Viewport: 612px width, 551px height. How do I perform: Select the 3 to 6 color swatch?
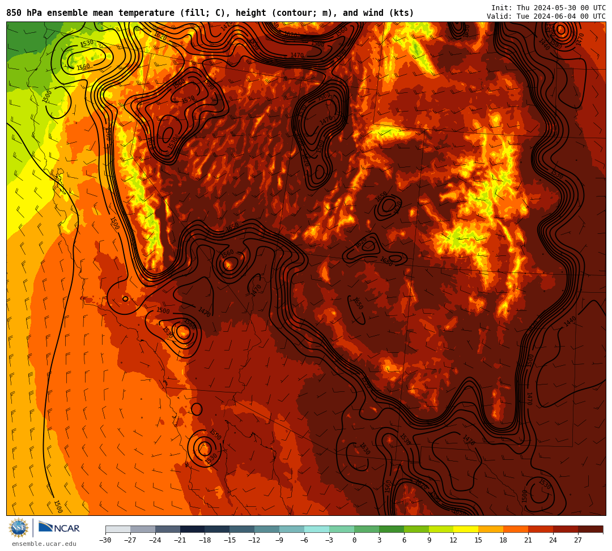(392, 529)
